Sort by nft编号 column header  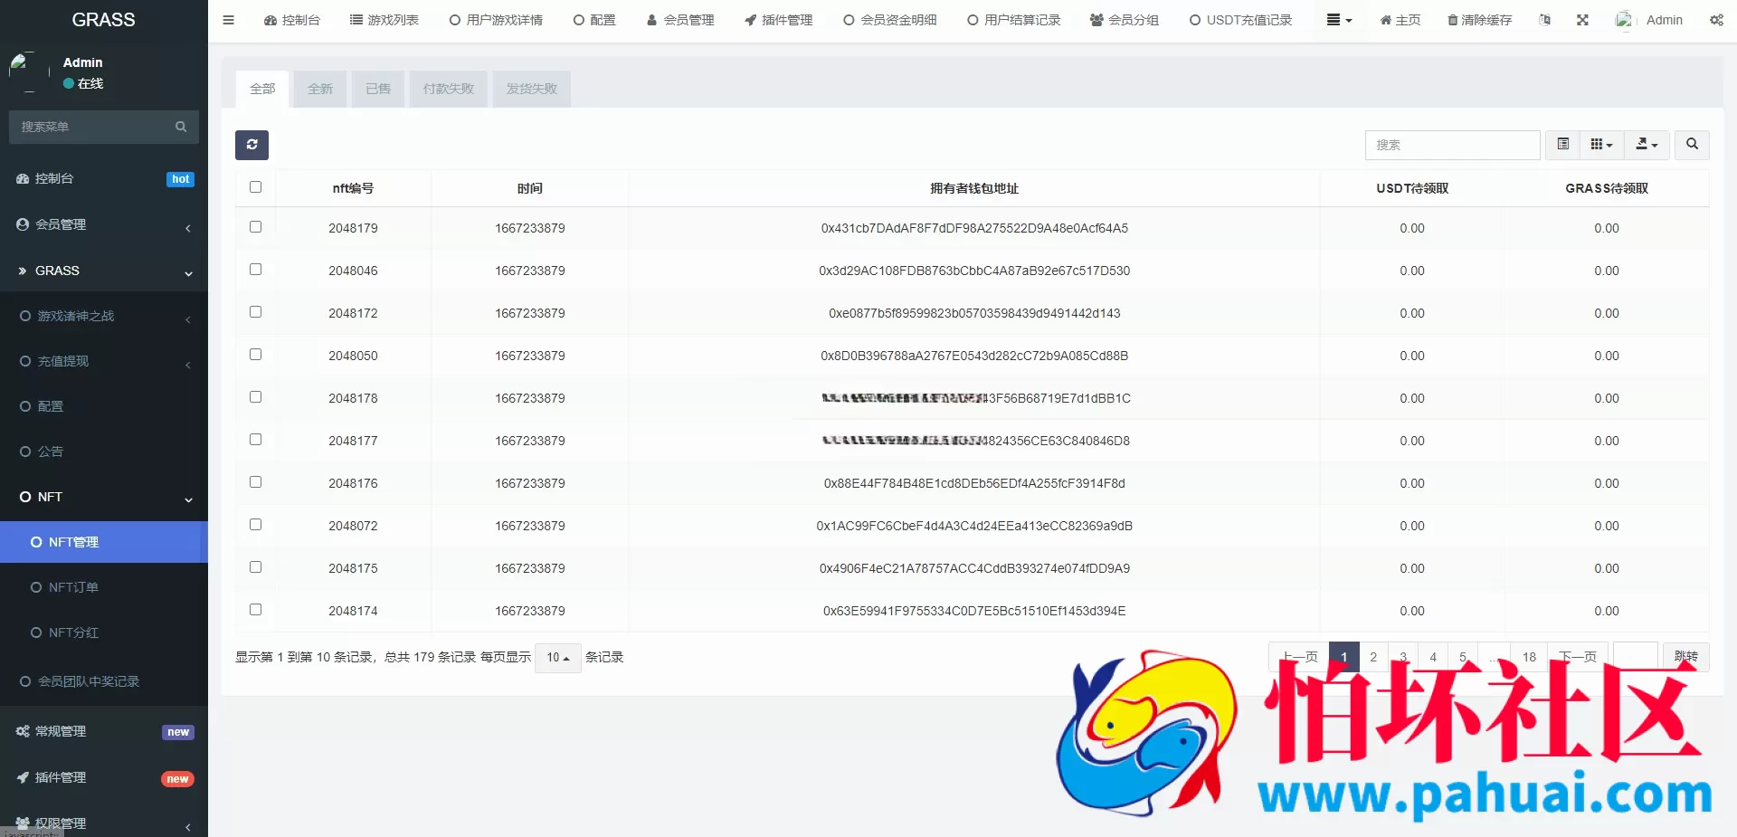pos(353,188)
